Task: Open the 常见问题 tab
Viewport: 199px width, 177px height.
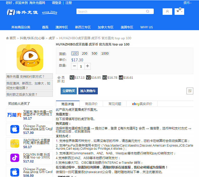Action: pyautogui.click(x=115, y=104)
